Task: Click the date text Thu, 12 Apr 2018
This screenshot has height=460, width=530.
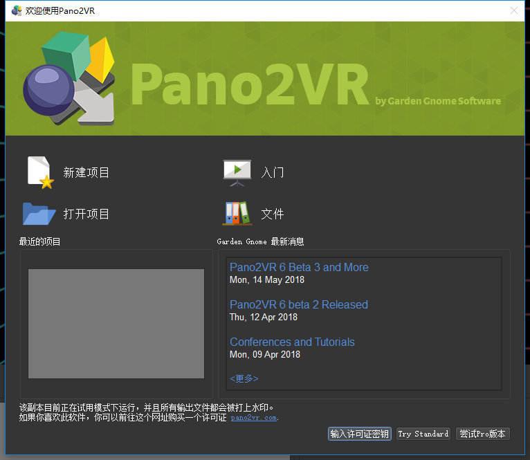Action: coord(264,317)
